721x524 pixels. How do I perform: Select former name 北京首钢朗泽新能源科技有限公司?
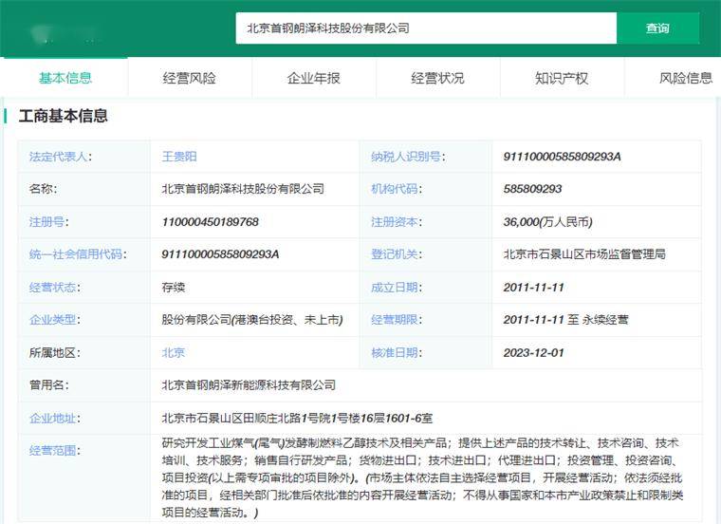tap(249, 384)
